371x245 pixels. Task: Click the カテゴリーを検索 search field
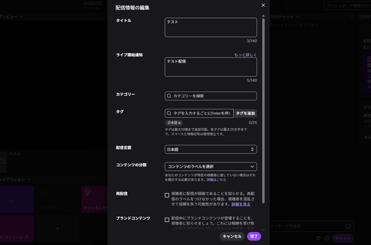(211, 96)
